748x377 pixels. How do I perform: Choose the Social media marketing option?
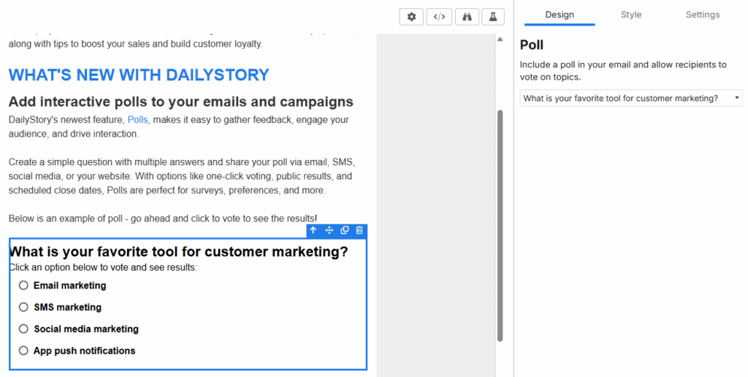(x=23, y=329)
